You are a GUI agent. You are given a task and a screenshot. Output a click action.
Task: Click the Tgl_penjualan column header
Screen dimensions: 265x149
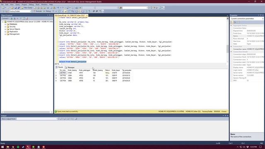[x=127, y=70]
